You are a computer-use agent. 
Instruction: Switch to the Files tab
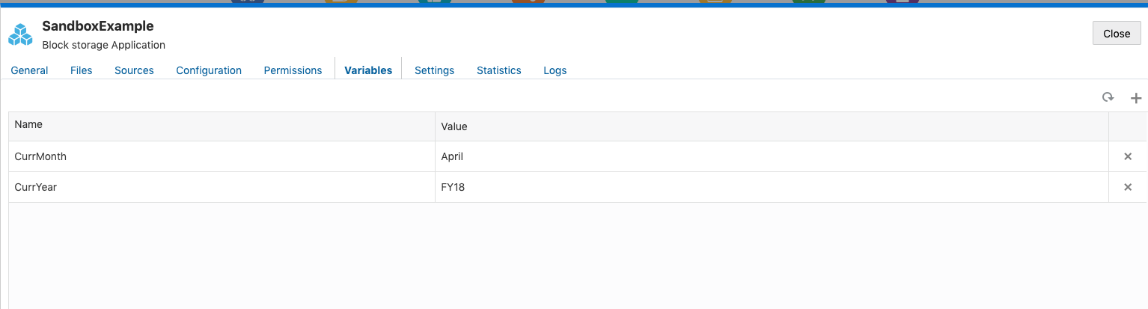81,70
